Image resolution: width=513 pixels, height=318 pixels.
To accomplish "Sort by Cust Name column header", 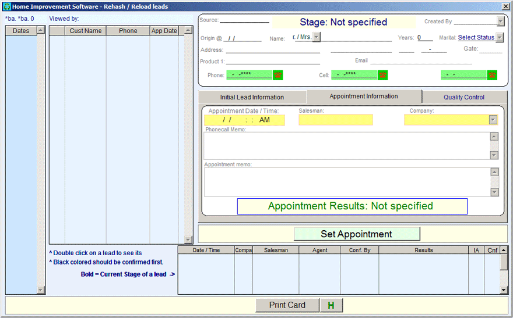I will tap(85, 31).
